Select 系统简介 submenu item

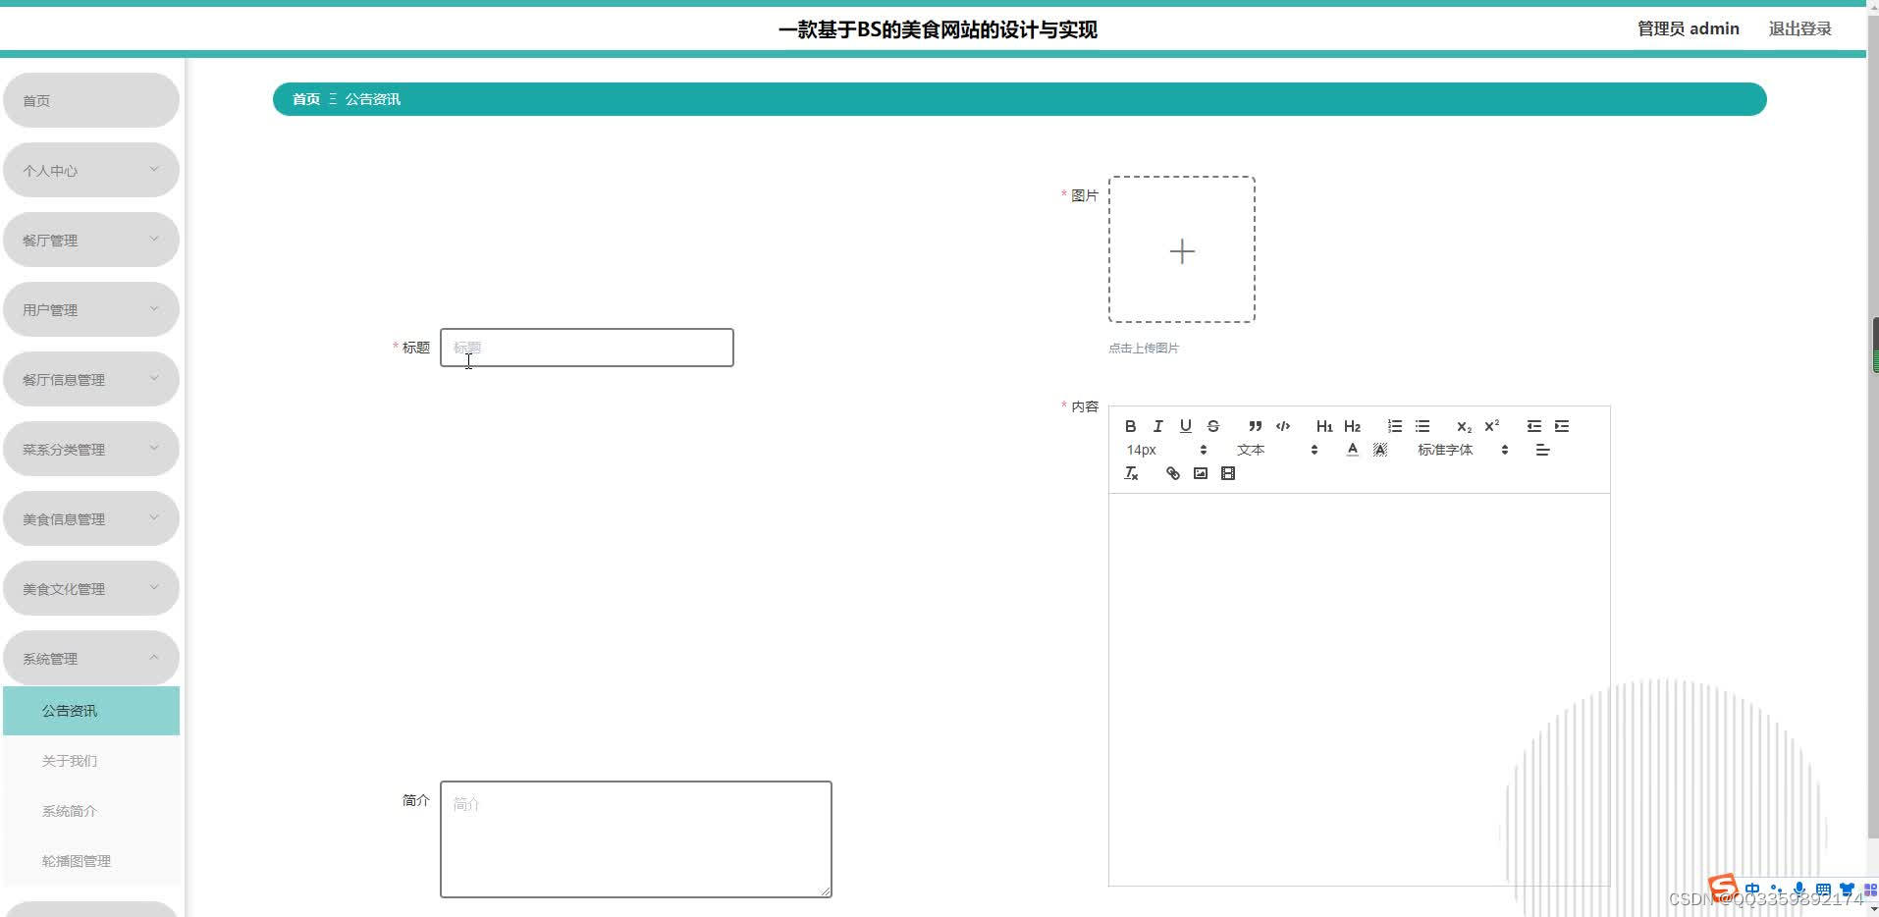pos(91,811)
